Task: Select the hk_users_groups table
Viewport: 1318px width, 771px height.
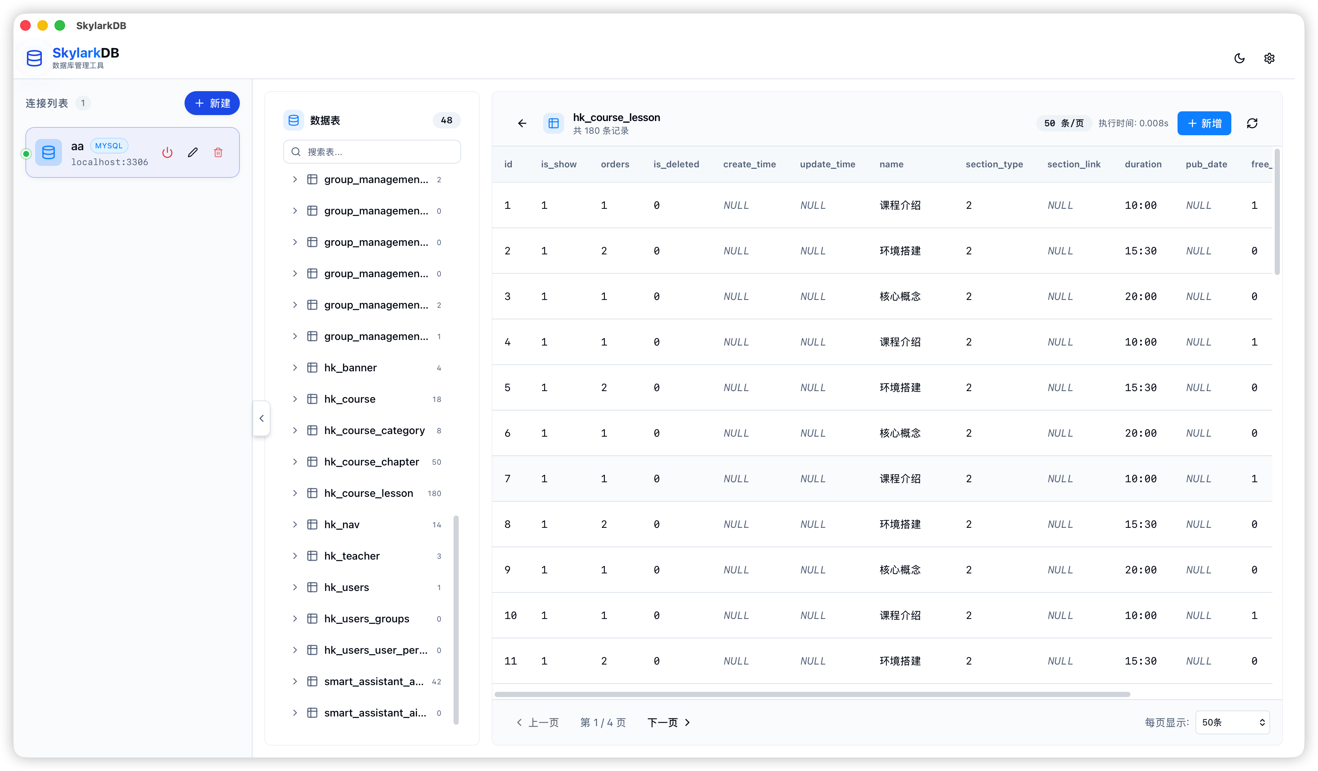Action: [x=366, y=618]
